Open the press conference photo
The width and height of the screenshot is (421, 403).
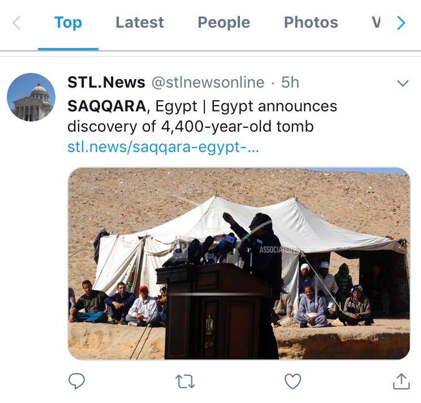click(239, 263)
